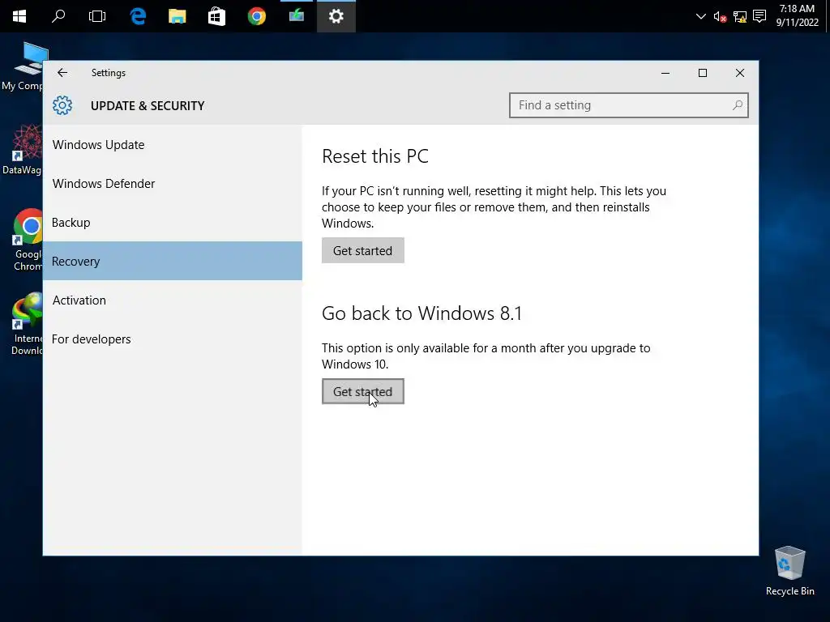Click the UPDATE & SECURITY title text

tap(148, 106)
